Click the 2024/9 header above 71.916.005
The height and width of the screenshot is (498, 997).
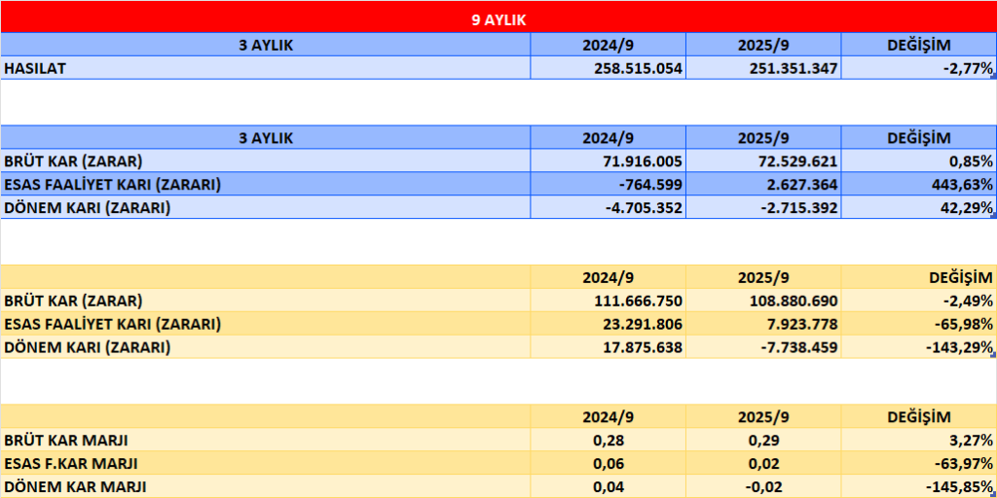[608, 138]
